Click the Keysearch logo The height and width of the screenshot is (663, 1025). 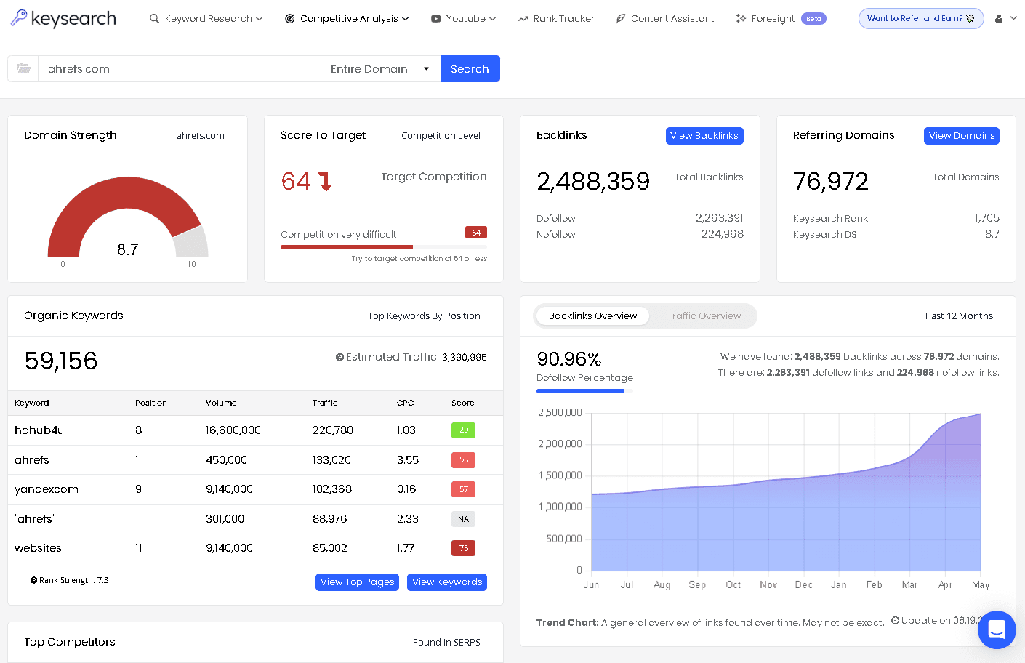click(63, 18)
